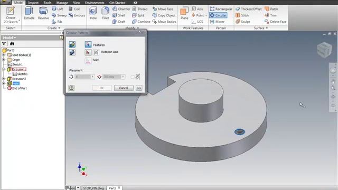This screenshot has width=338, height=190.
Task: Flip rotation axis direction
Action: (96, 52)
